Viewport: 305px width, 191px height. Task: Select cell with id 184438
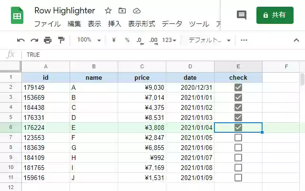click(x=46, y=107)
